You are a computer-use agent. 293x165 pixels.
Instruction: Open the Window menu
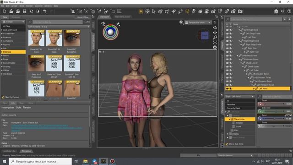pyautogui.click(x=48, y=6)
